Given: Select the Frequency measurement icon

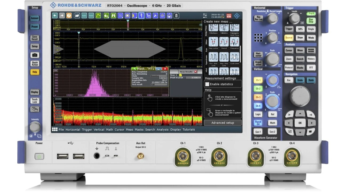Looking at the screenshot, I should (234, 41).
